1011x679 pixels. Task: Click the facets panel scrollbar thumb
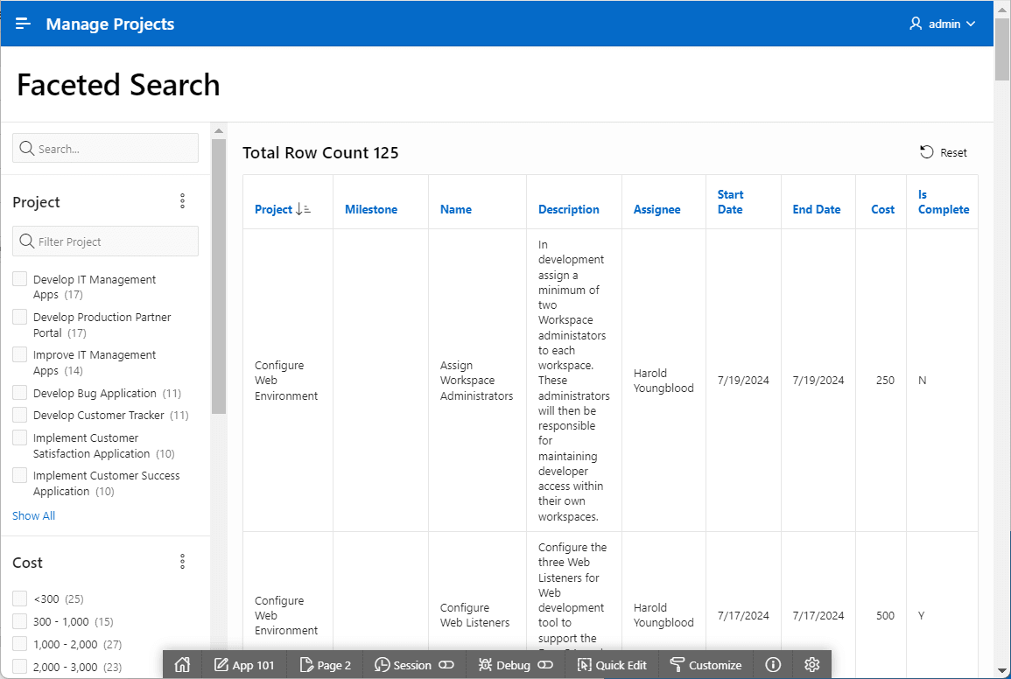pyautogui.click(x=219, y=276)
